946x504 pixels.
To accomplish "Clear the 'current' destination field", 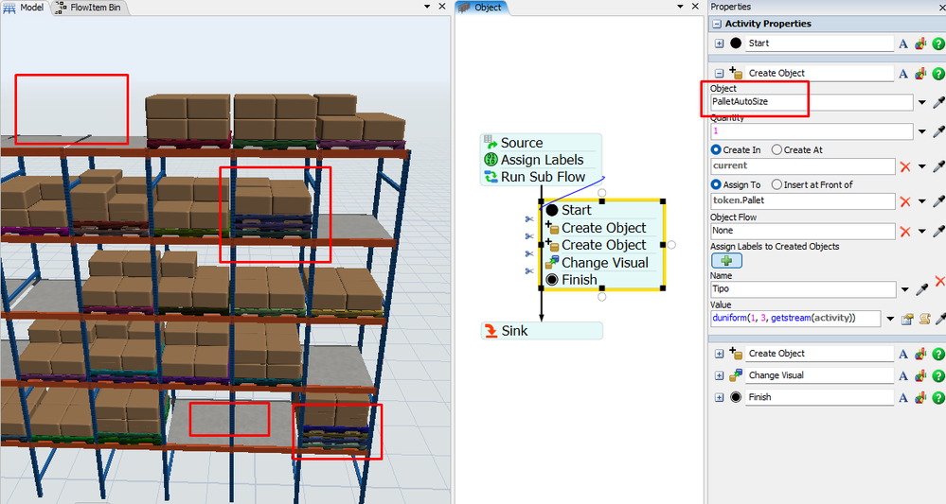I will point(905,166).
